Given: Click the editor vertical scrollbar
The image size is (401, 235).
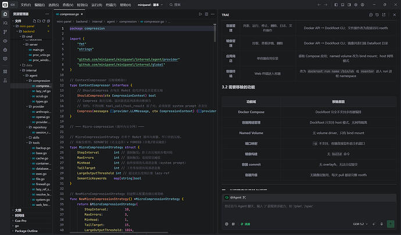Looking at the screenshot, I should tap(215, 33).
